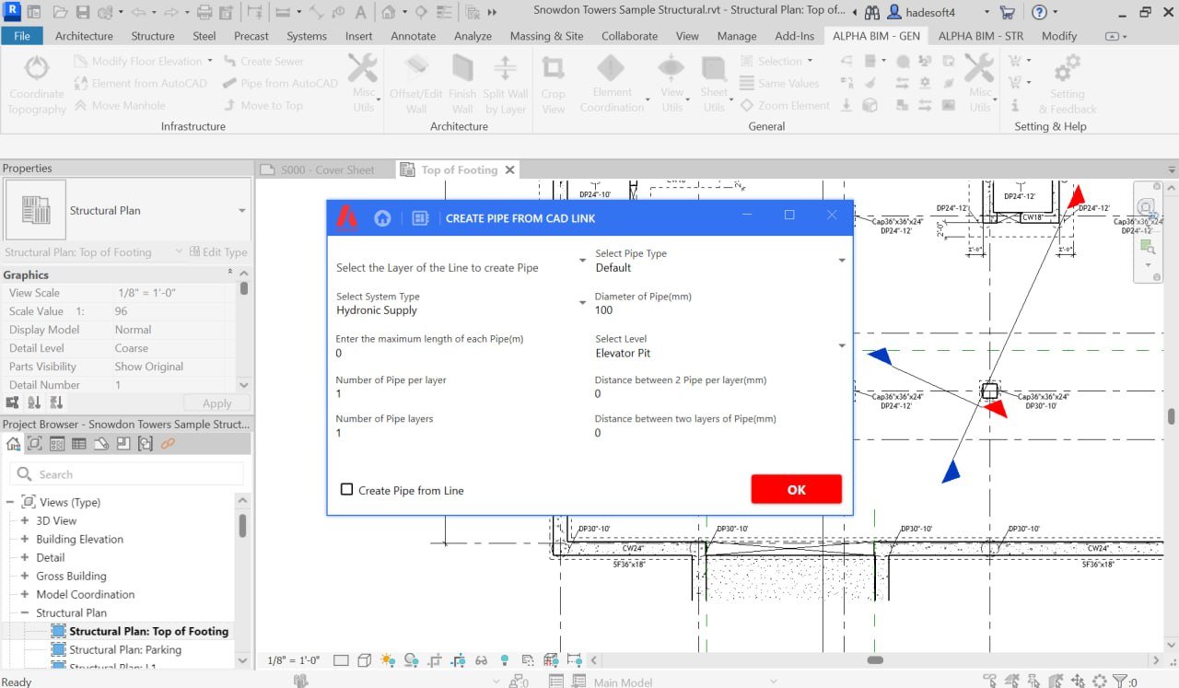Select Structural Plan: Parking in the tree
Image resolution: width=1179 pixels, height=688 pixels.
coord(125,649)
